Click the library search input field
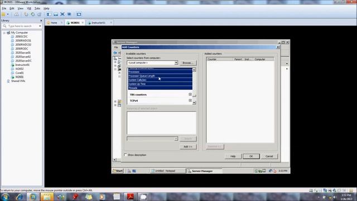 click(22, 26)
